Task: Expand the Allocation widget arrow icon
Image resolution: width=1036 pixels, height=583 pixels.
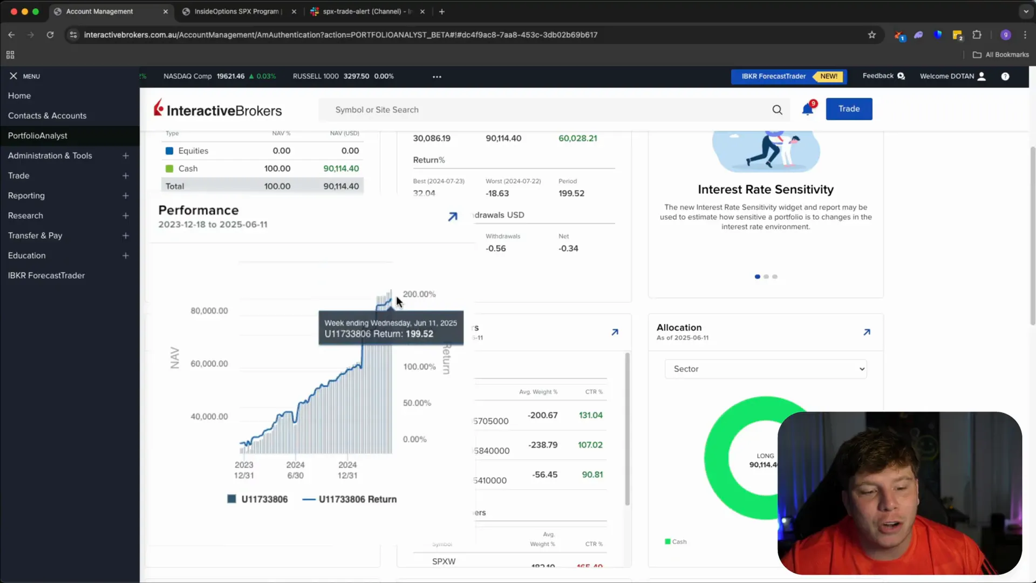Action: click(x=867, y=332)
